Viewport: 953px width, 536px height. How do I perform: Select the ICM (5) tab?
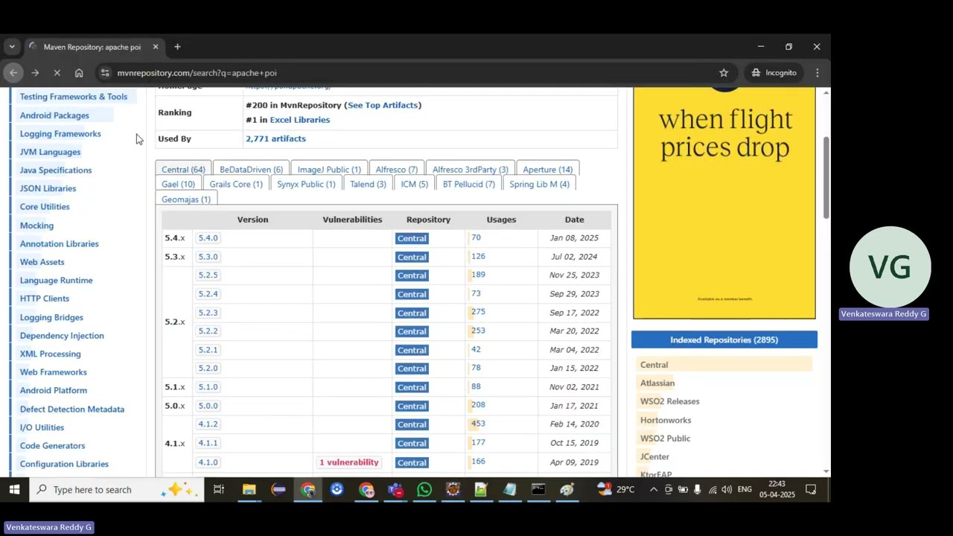pos(414,185)
